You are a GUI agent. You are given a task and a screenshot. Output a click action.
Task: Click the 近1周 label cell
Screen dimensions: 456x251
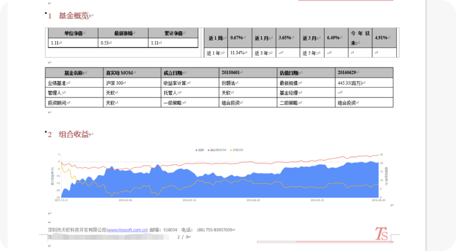coord(216,38)
